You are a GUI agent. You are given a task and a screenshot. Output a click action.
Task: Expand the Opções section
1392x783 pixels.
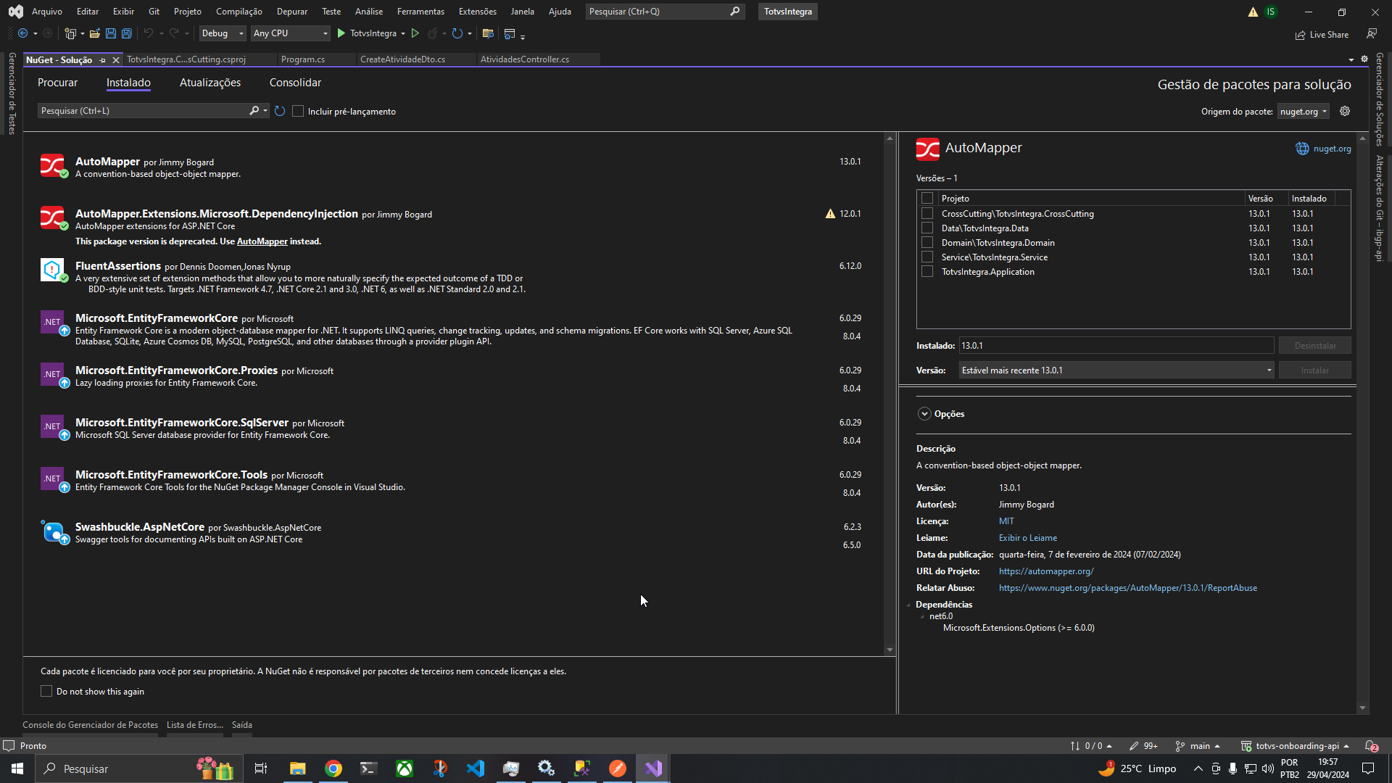coord(924,414)
